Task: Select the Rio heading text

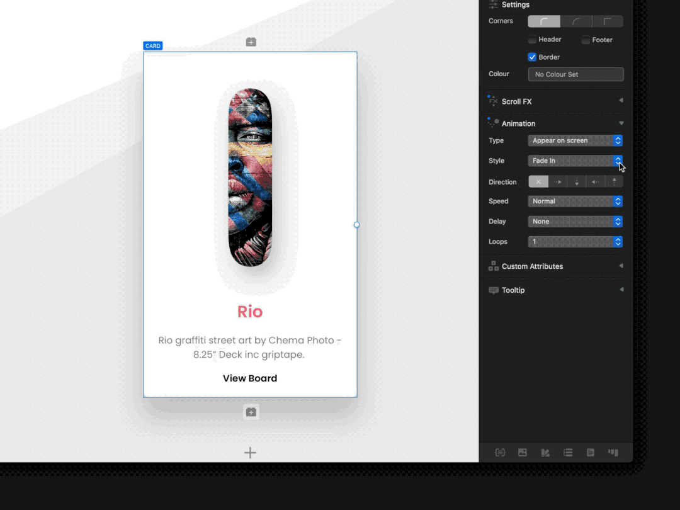Action: click(250, 312)
